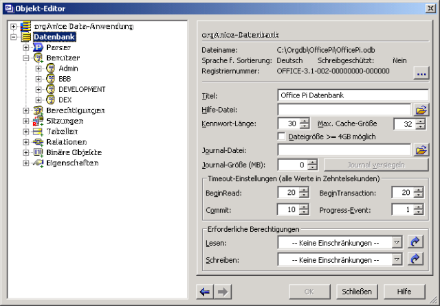Expand the orgAnice Data-Anwendung node
This screenshot has width=440, height=306.
pos(13,26)
